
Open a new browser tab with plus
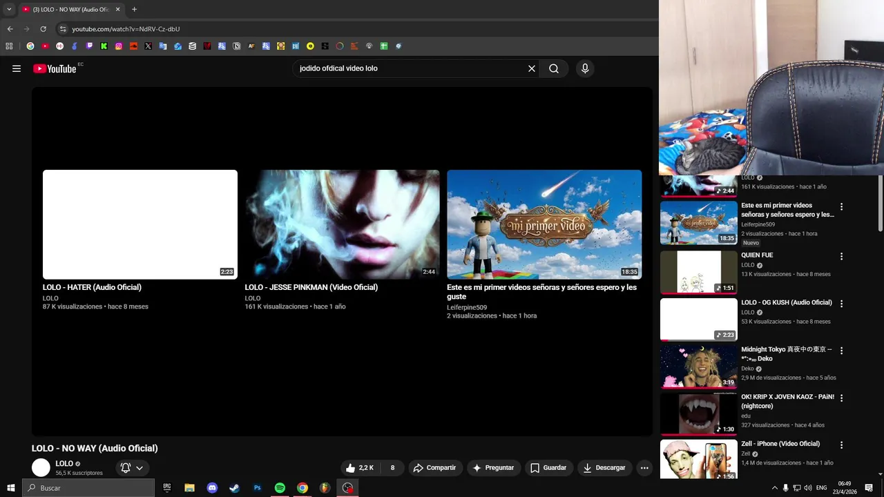(x=134, y=10)
